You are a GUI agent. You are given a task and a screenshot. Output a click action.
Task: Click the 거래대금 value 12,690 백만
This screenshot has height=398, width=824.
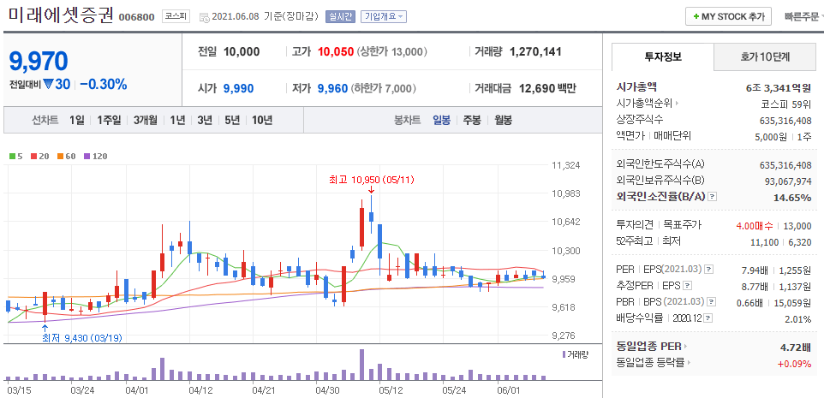547,88
